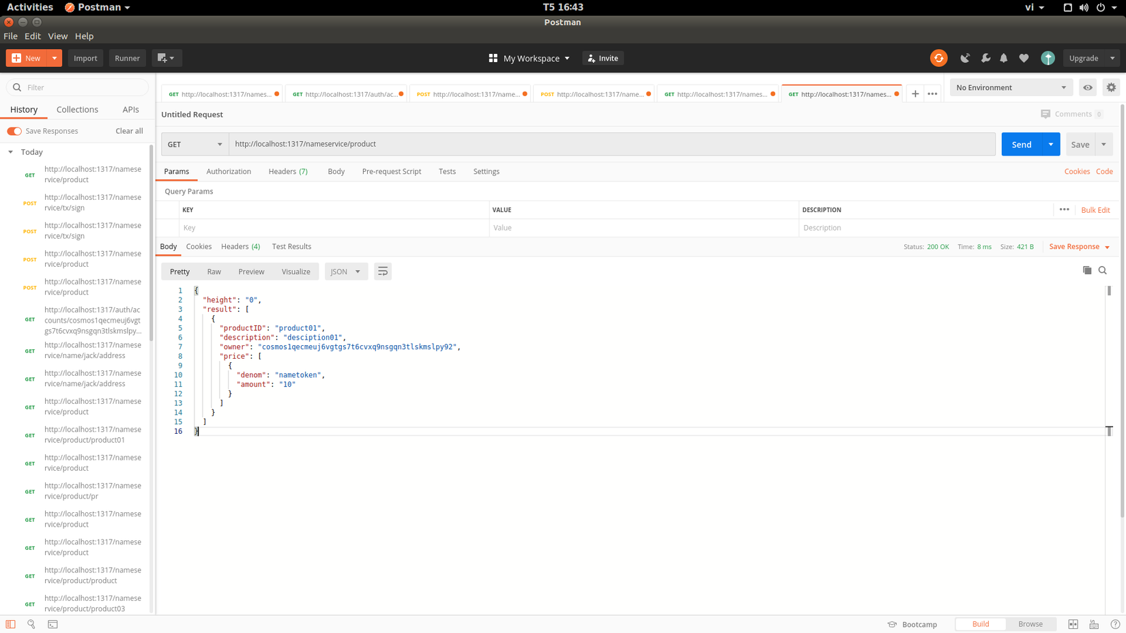Click the Upgrade button
The height and width of the screenshot is (633, 1126).
click(1084, 58)
